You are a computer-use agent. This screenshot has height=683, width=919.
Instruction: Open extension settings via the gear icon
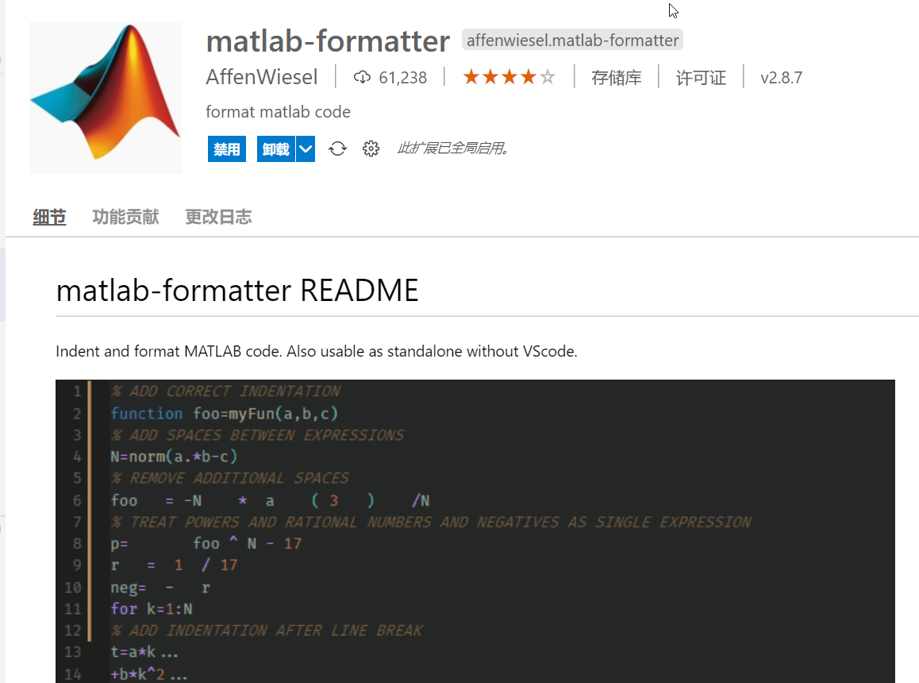pyautogui.click(x=371, y=148)
